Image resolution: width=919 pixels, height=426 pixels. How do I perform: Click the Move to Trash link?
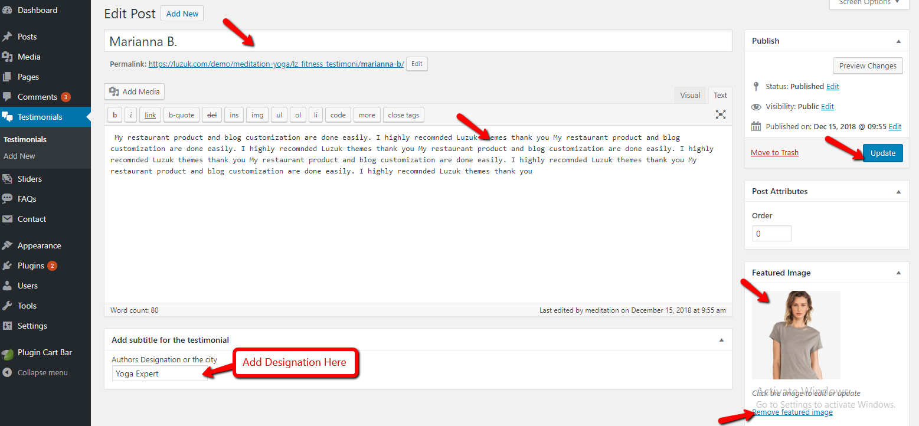(x=774, y=153)
